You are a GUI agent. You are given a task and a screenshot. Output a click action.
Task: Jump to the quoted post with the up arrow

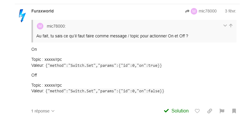coord(231,26)
